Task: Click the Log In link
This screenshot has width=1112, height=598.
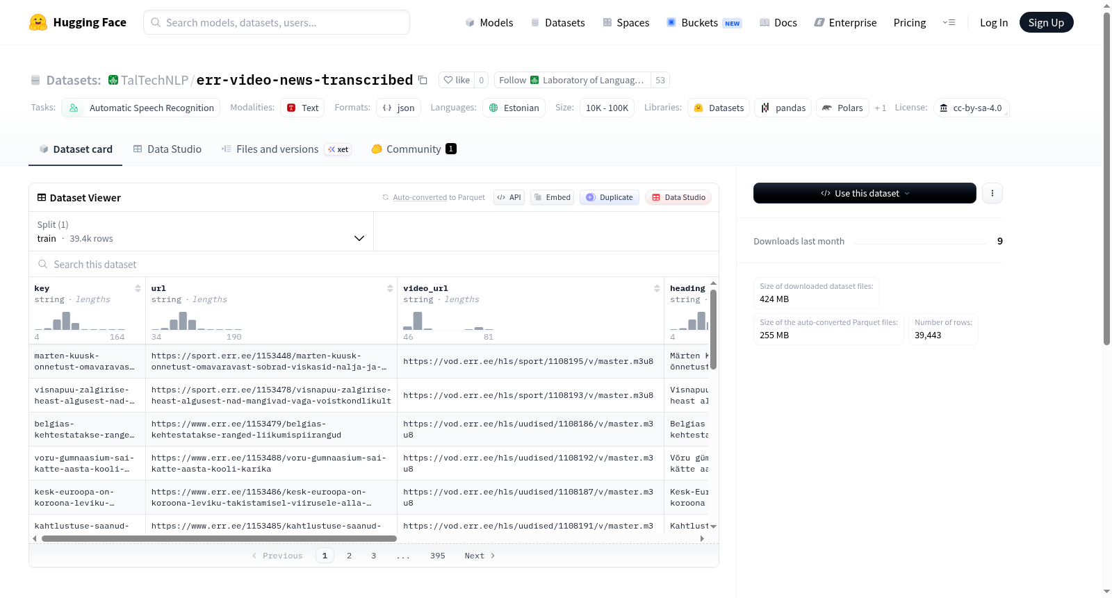Action: [x=994, y=22]
